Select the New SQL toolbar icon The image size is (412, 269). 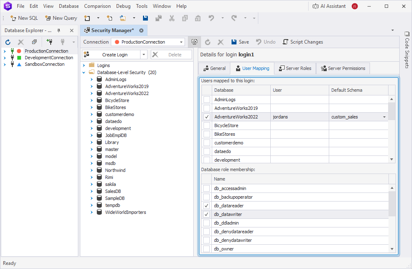[23, 18]
